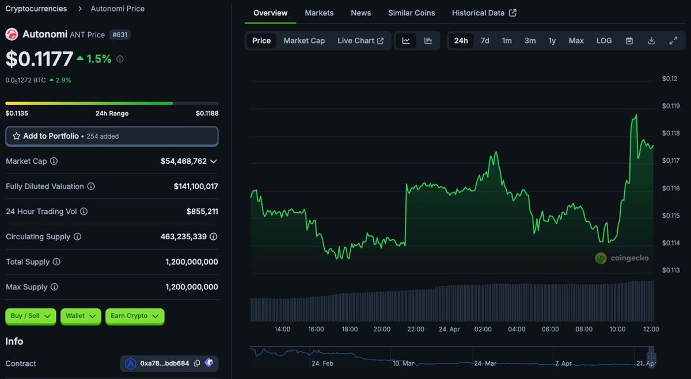Screen dimensions: 691x379
Task: Open the Earn Crypto dropdown
Action: point(135,316)
